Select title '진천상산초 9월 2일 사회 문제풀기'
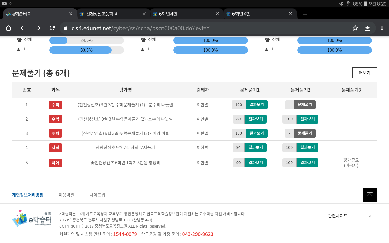This screenshot has width=389, height=243. point(126,148)
